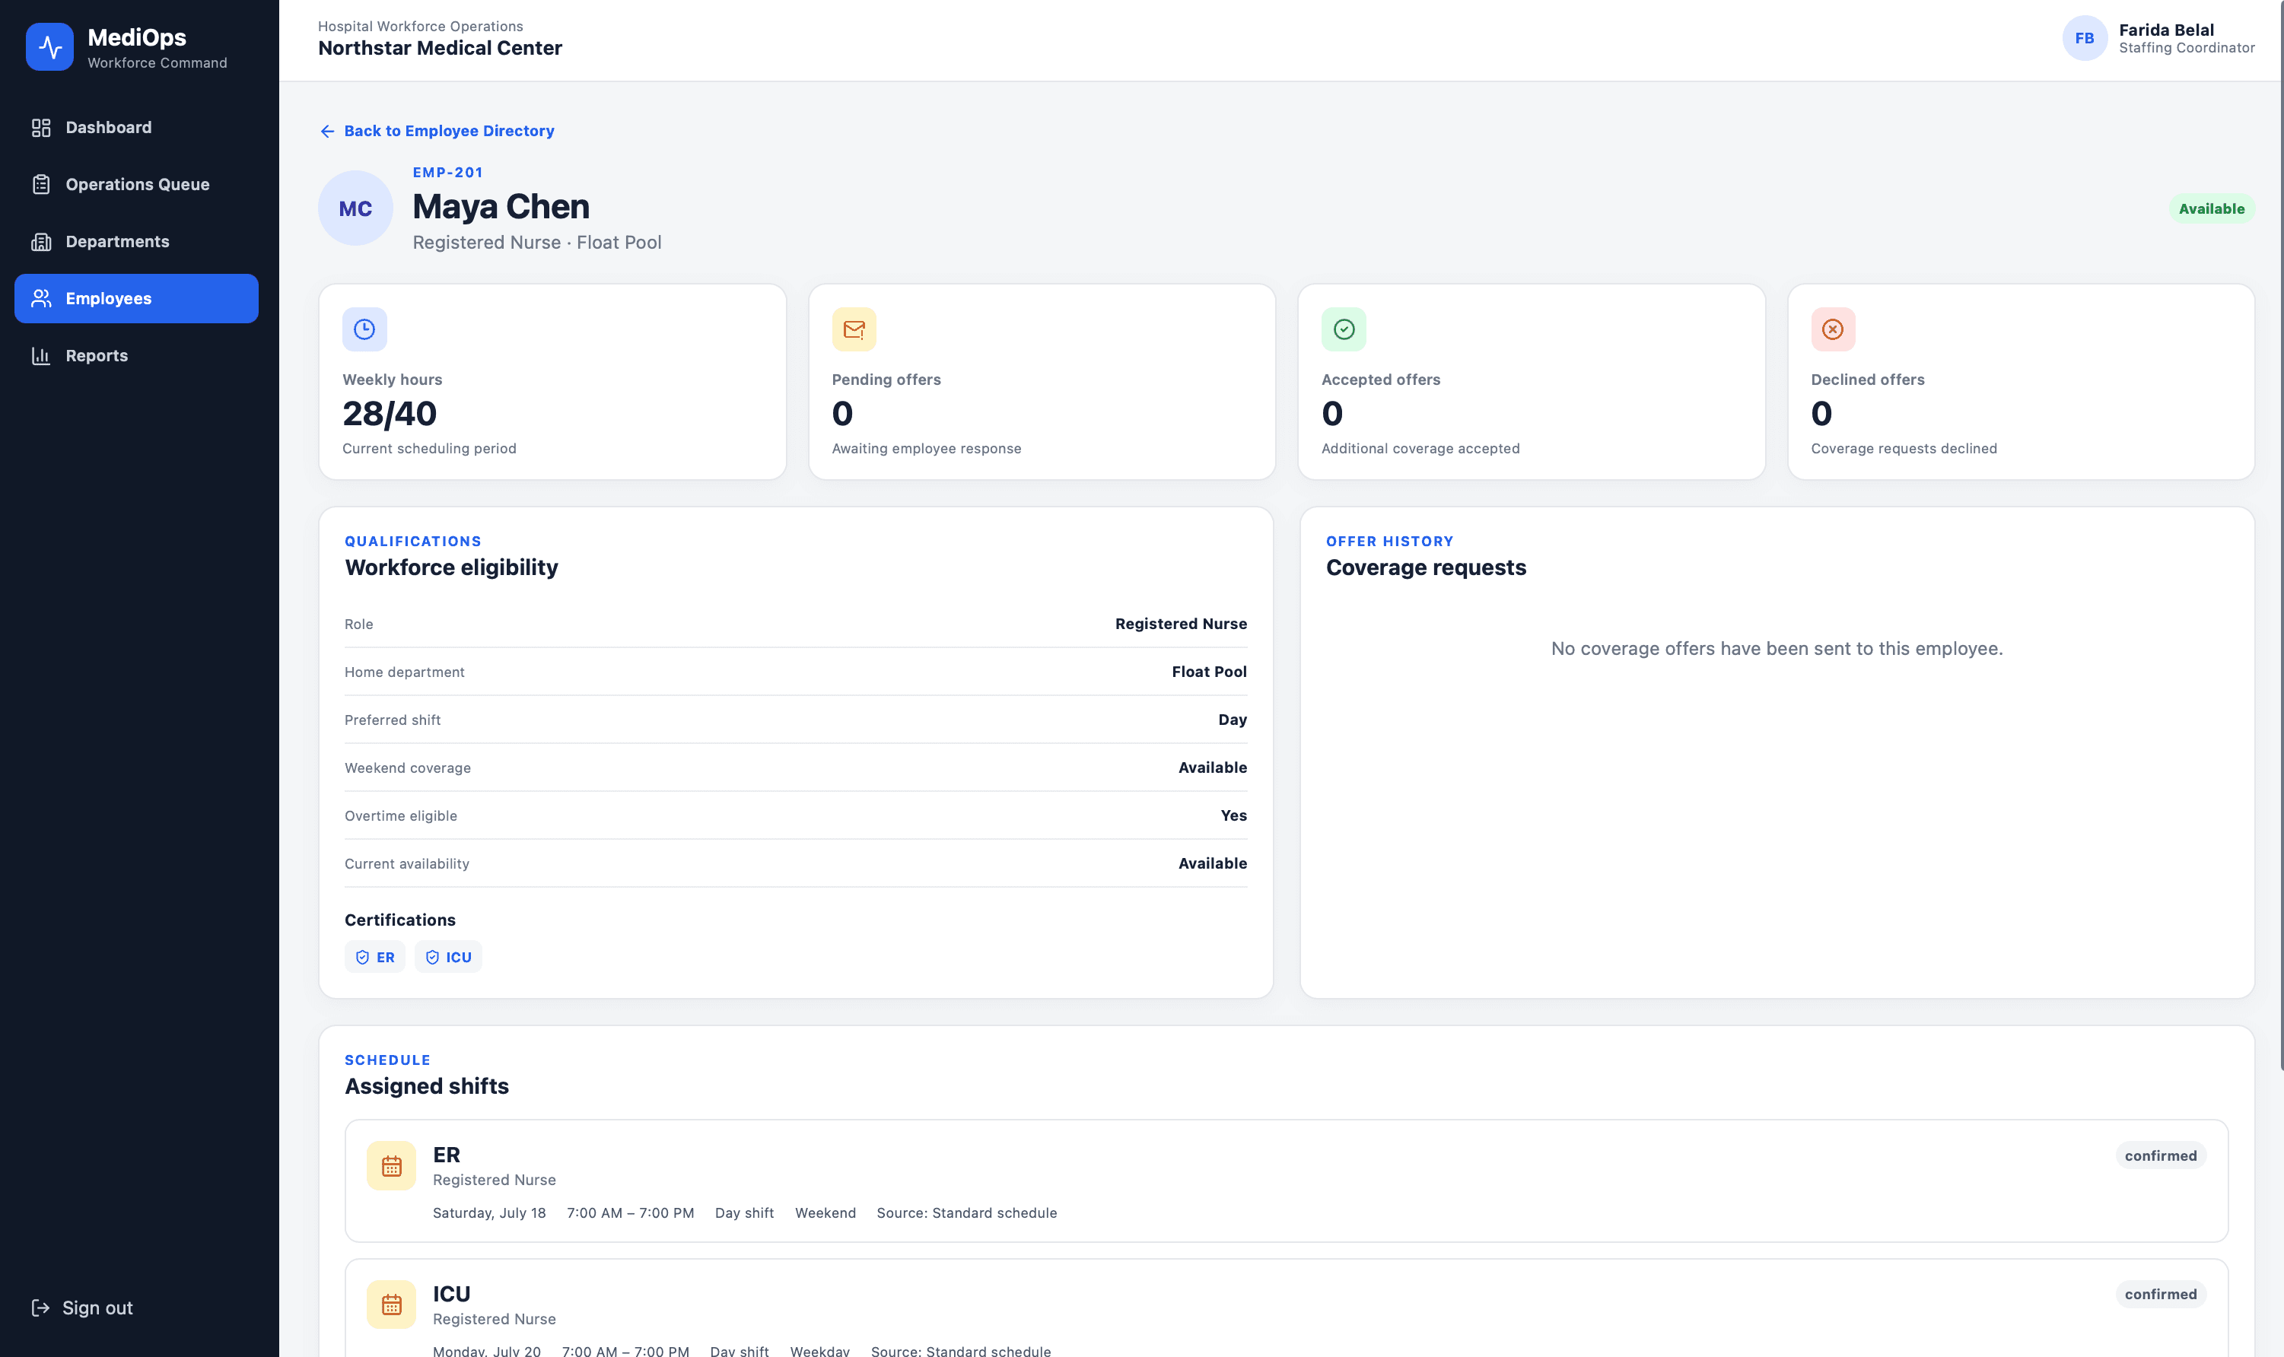2284x1357 pixels.
Task: Go to Departments in the sidebar
Action: pyautogui.click(x=136, y=241)
